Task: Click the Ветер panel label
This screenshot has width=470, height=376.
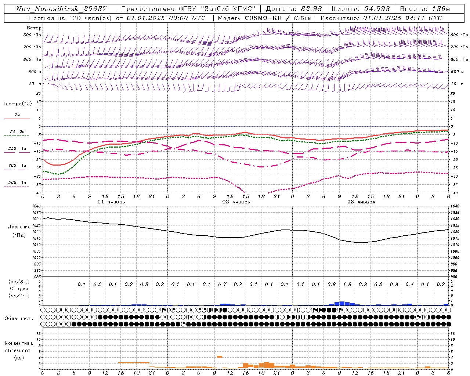Action: (x=34, y=28)
